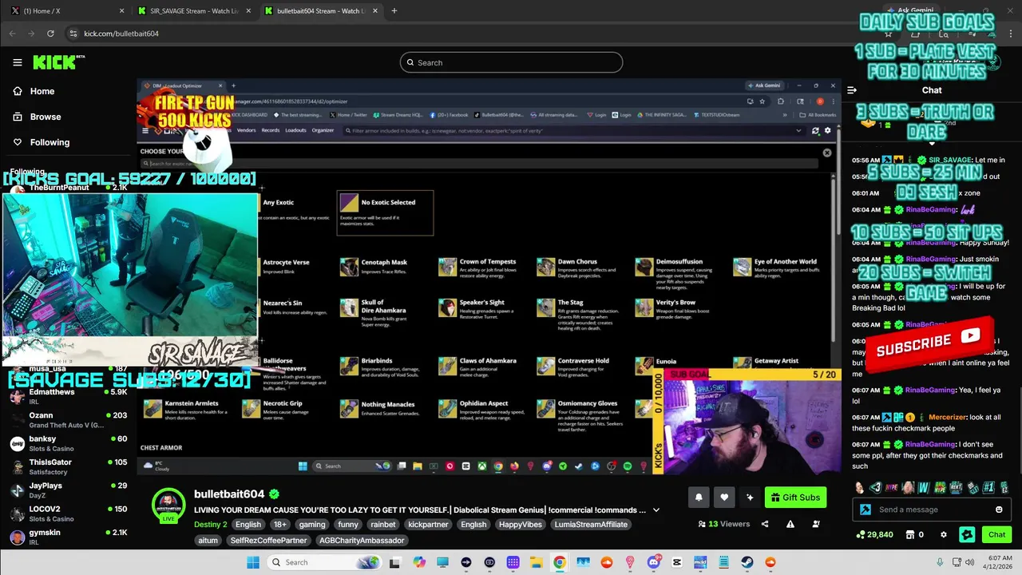Image resolution: width=1022 pixels, height=575 pixels.
Task: Select the SelfRezCoffeePartner tag
Action: (268, 541)
